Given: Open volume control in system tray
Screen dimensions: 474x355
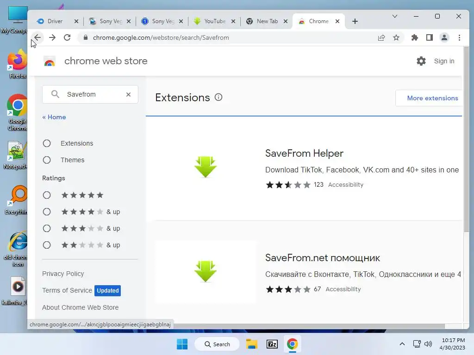Looking at the screenshot, I should coord(428,344).
